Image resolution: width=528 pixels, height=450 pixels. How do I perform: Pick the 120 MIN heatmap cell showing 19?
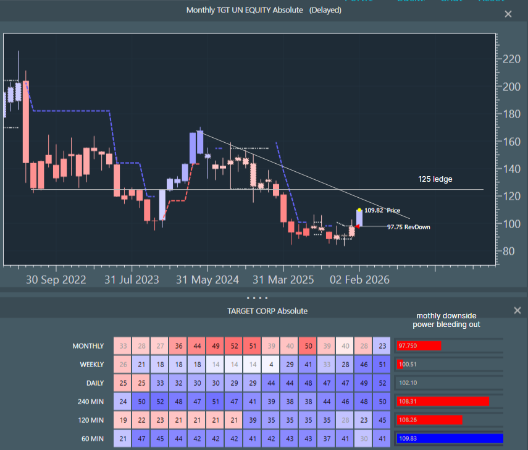(x=124, y=420)
